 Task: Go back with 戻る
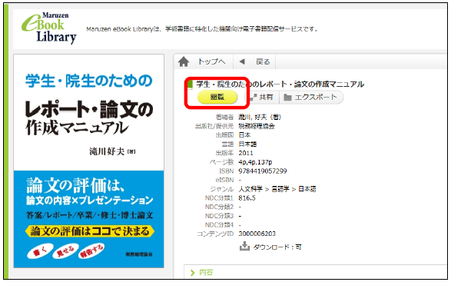(263, 61)
